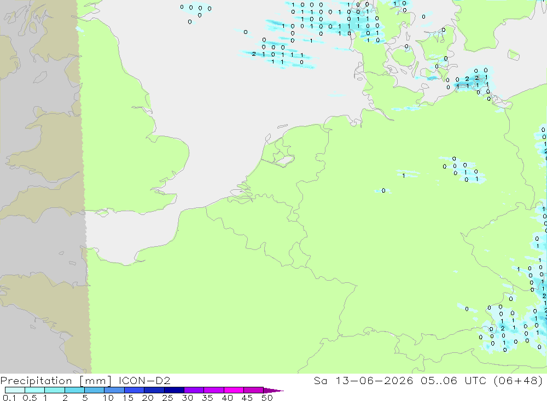This screenshot has height=401, width=547.
Task: Click the legend swatch between 20 and 25
Action: 154,390
